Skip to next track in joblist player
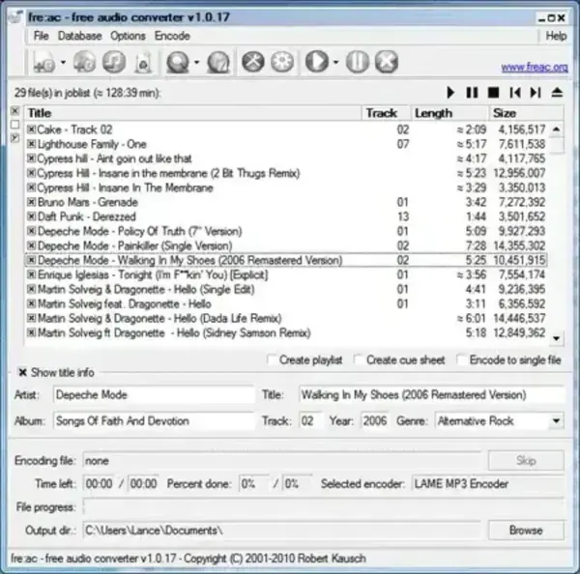Image resolution: width=580 pixels, height=574 pixels. [x=536, y=93]
